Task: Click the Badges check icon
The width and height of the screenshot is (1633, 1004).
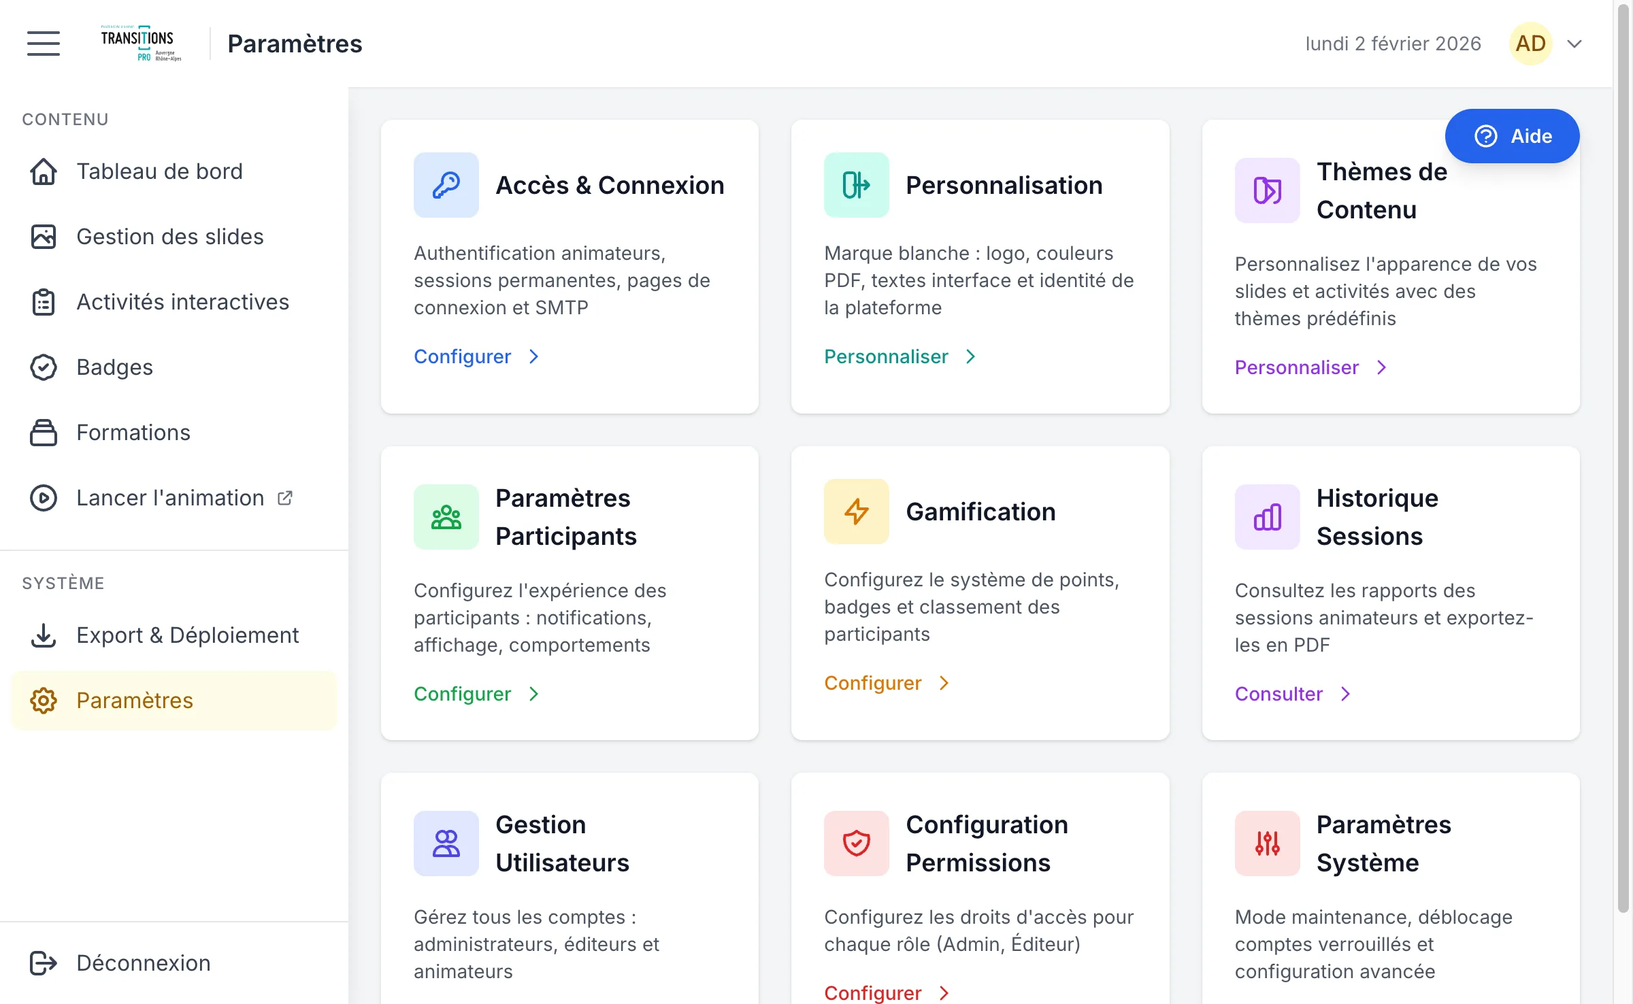Action: (44, 367)
